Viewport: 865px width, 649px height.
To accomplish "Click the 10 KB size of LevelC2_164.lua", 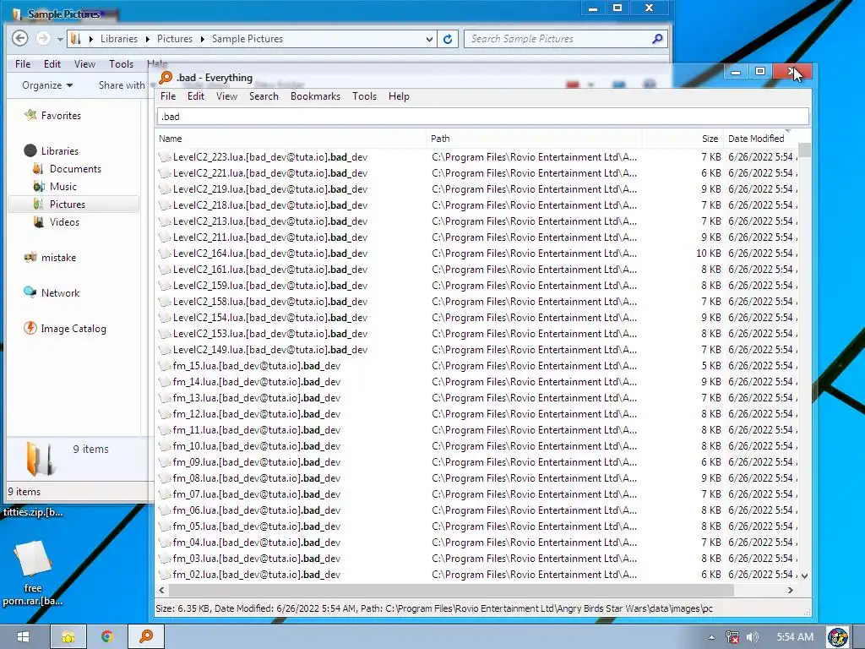I will click(709, 254).
